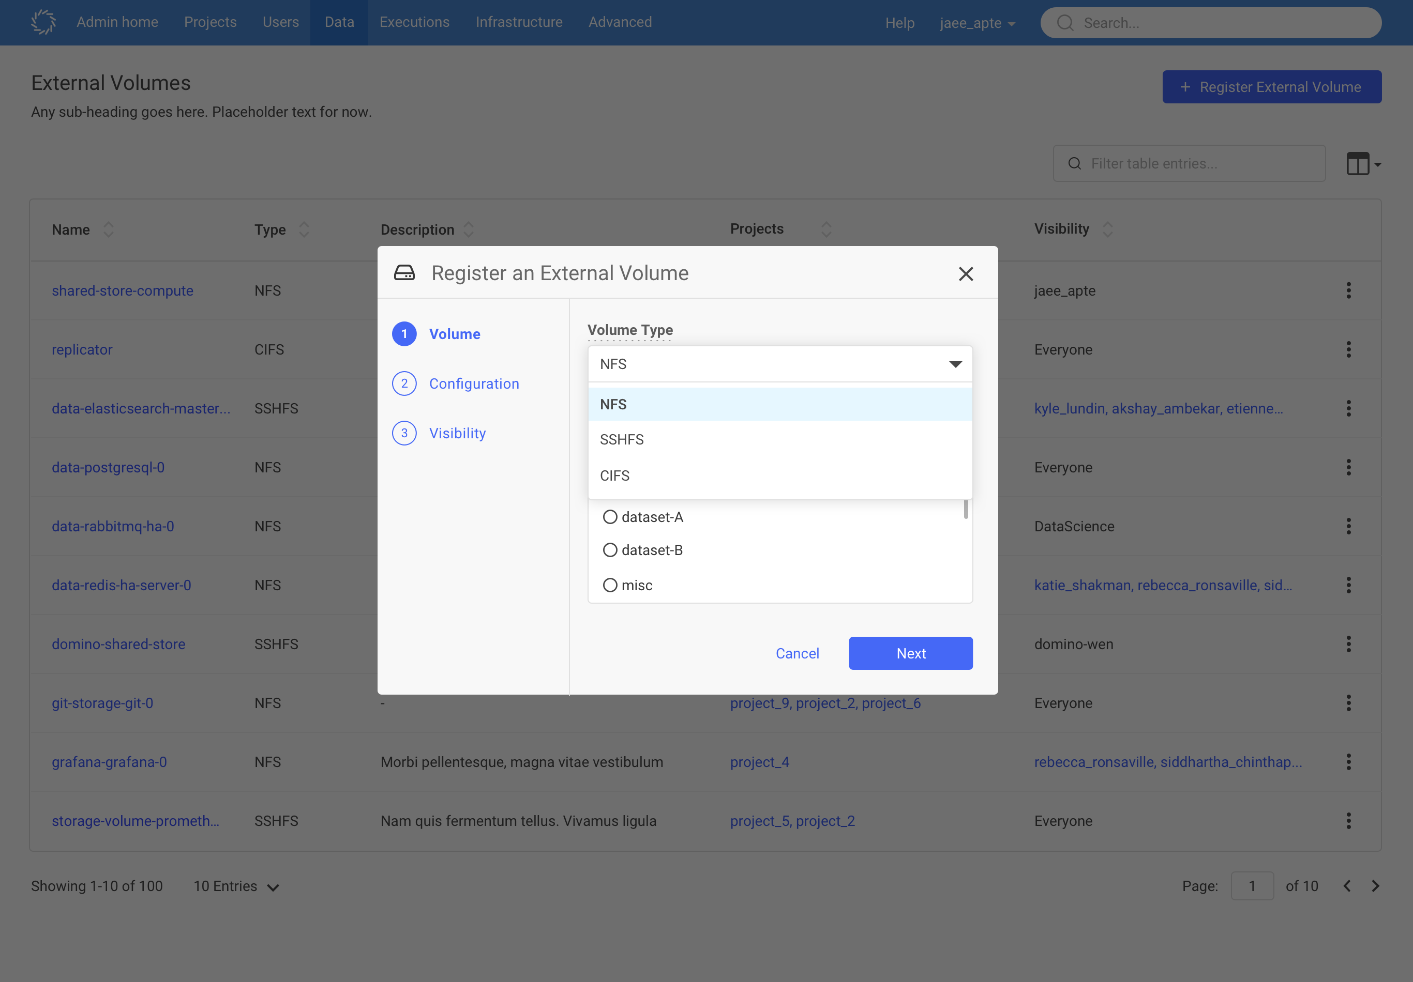Go to the Configuration step

click(474, 383)
